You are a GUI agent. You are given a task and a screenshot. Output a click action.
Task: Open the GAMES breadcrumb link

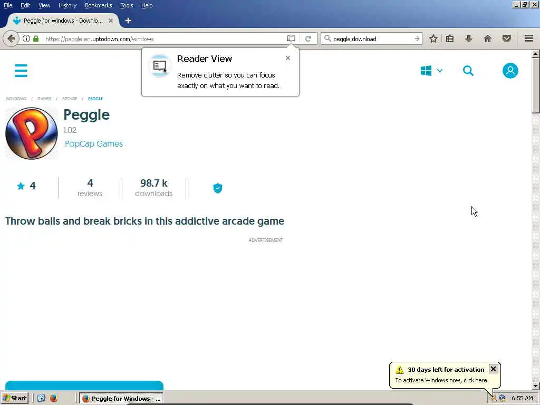[x=44, y=99]
